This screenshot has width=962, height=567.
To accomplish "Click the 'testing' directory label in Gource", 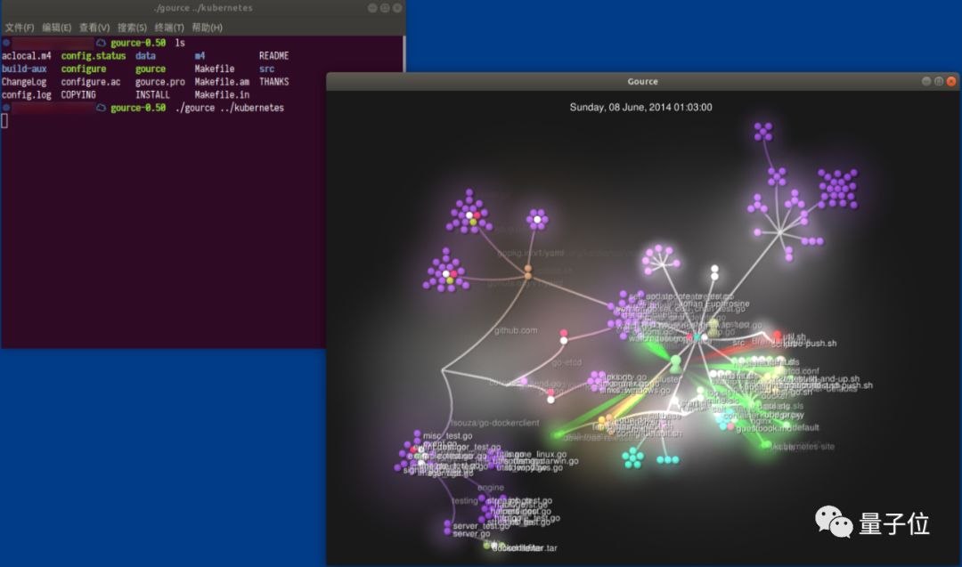I will [x=464, y=501].
